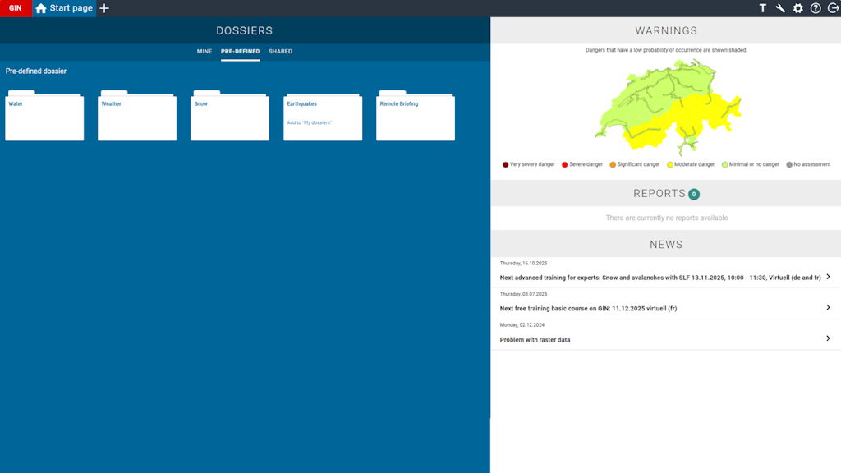Log out using the exit icon
Viewport: 841px width, 473px height.
[832, 8]
